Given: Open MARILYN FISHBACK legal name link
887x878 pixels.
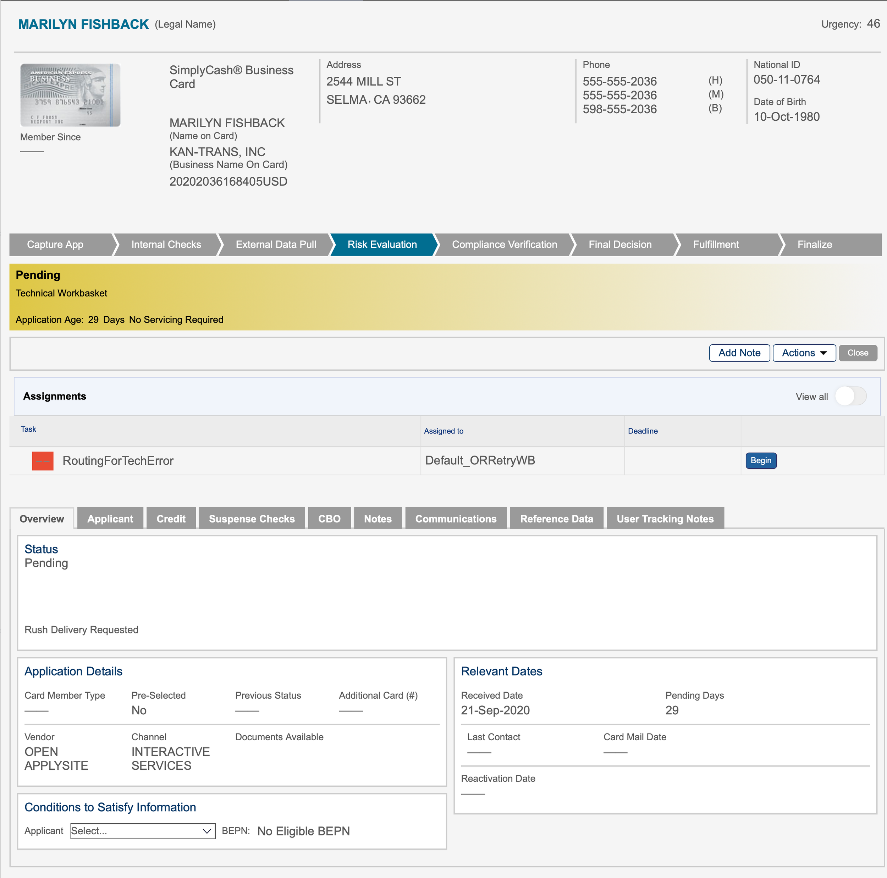Looking at the screenshot, I should 83,24.
